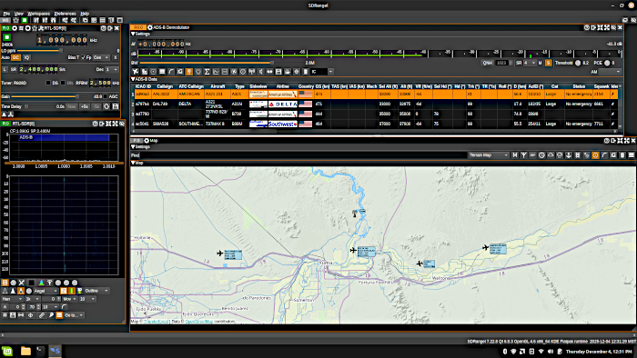Enable the AGC checkbox
This screenshot has height=358, width=637.
coord(106,96)
